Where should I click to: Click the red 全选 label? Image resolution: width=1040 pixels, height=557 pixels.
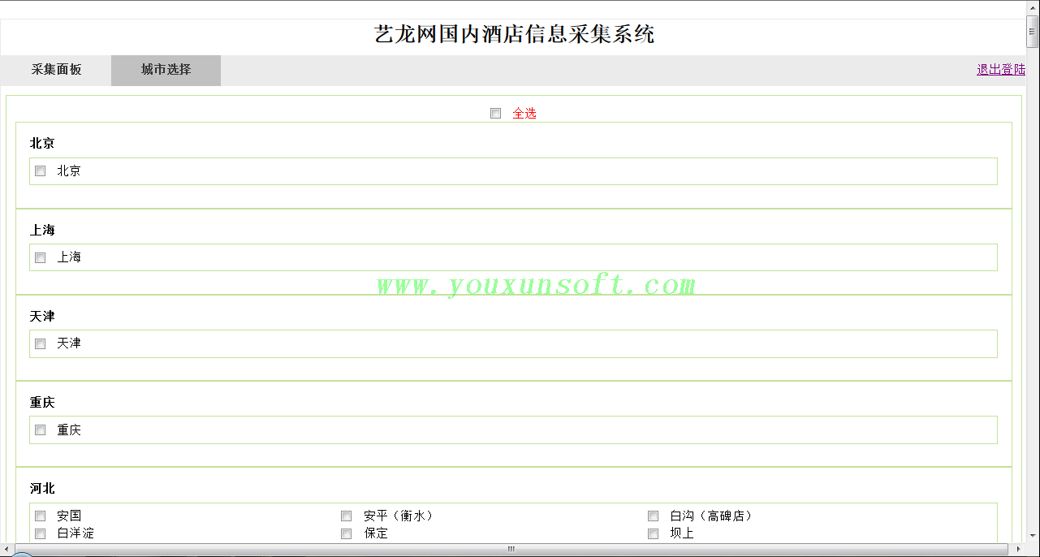[524, 114]
